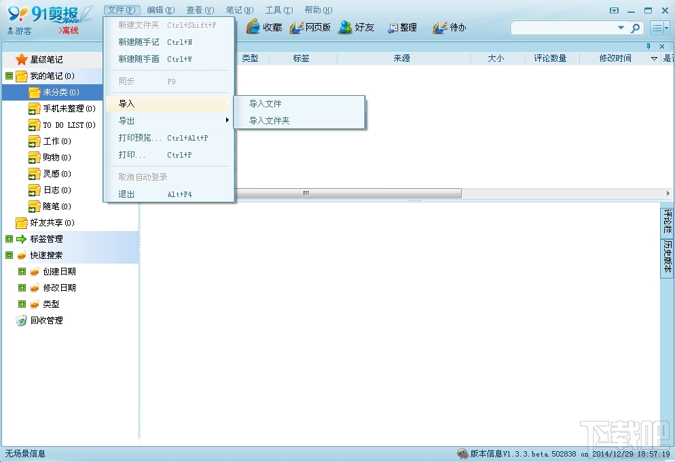The width and height of the screenshot is (675, 462).
Task: Click the pin panel icon
Action: pyautogui.click(x=649, y=46)
